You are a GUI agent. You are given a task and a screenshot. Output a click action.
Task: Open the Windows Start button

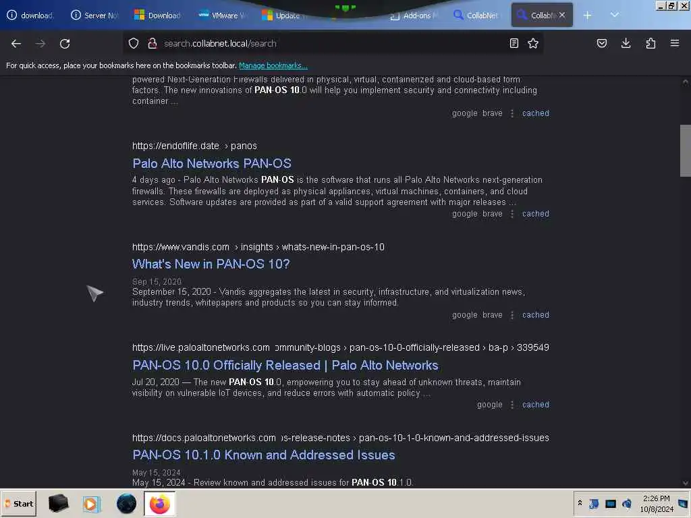[x=19, y=504]
